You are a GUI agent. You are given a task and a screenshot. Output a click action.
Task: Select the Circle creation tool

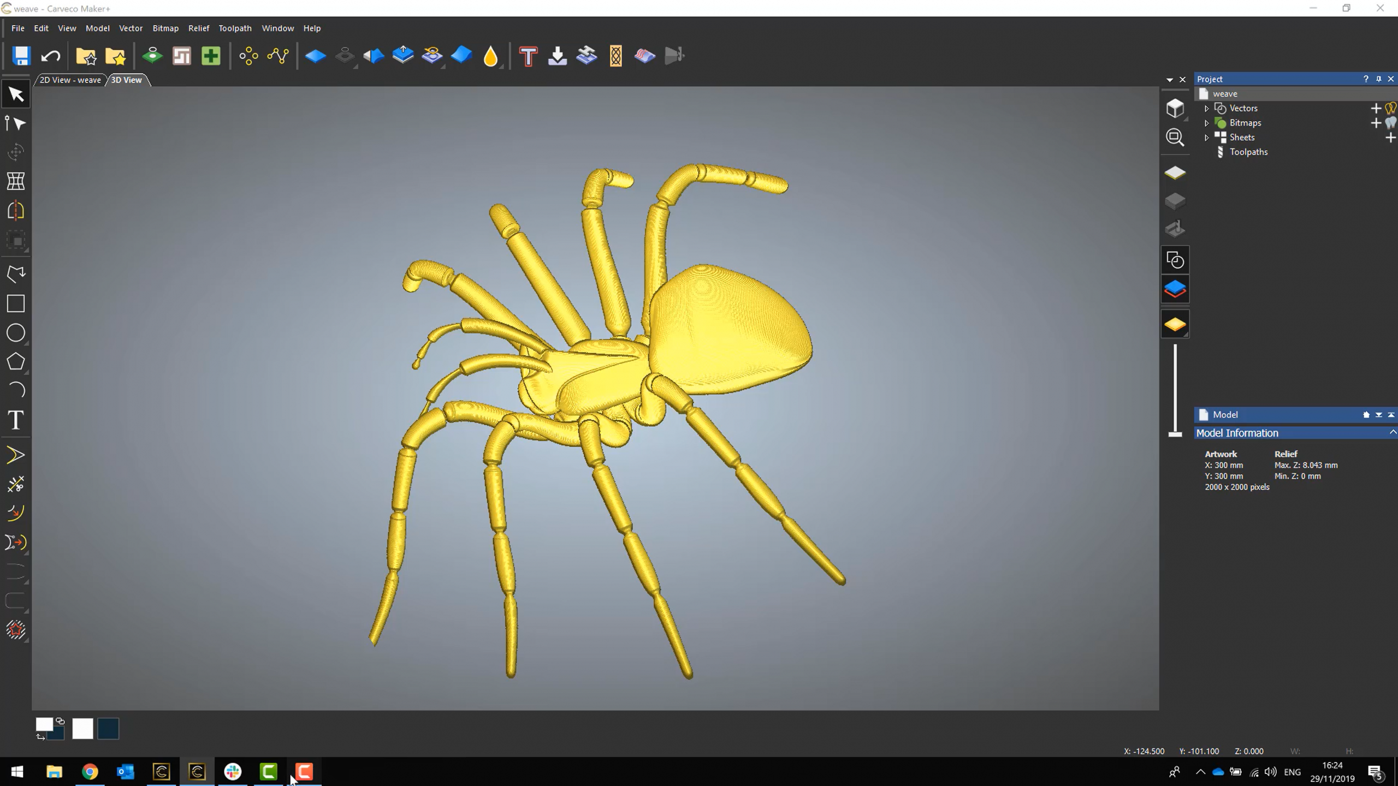(16, 333)
